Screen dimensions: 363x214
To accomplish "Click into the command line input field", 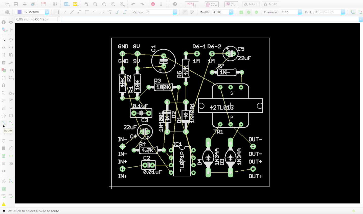I will (210, 19).
